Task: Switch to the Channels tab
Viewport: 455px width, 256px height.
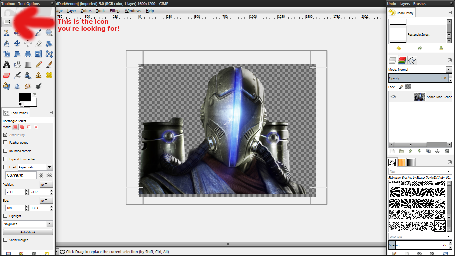Action: click(x=402, y=60)
